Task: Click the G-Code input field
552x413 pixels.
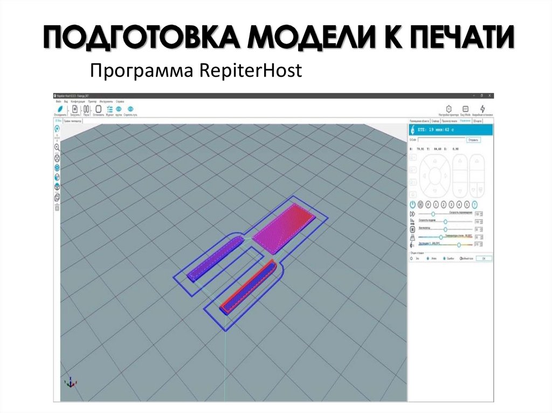Action: pos(442,140)
